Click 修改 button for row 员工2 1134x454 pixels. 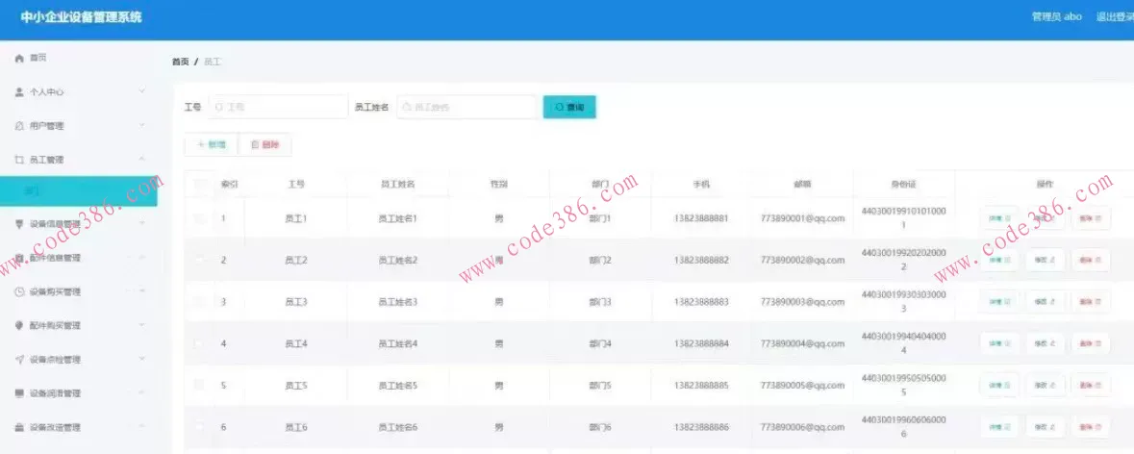[1046, 260]
